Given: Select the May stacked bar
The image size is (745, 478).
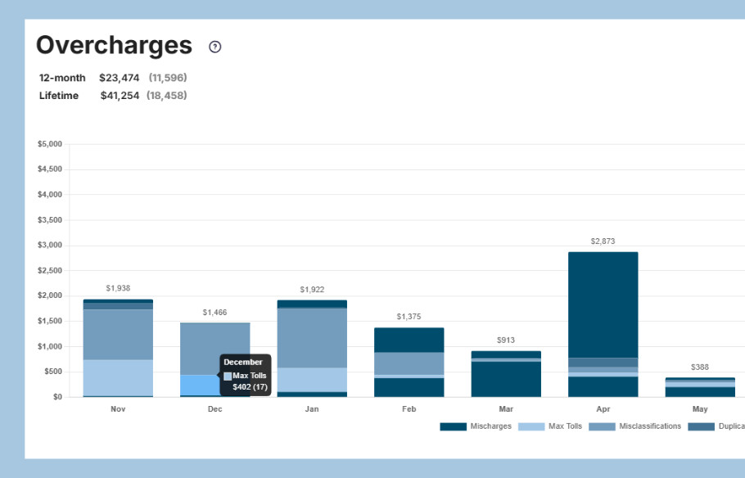Looking at the screenshot, I should 700,387.
